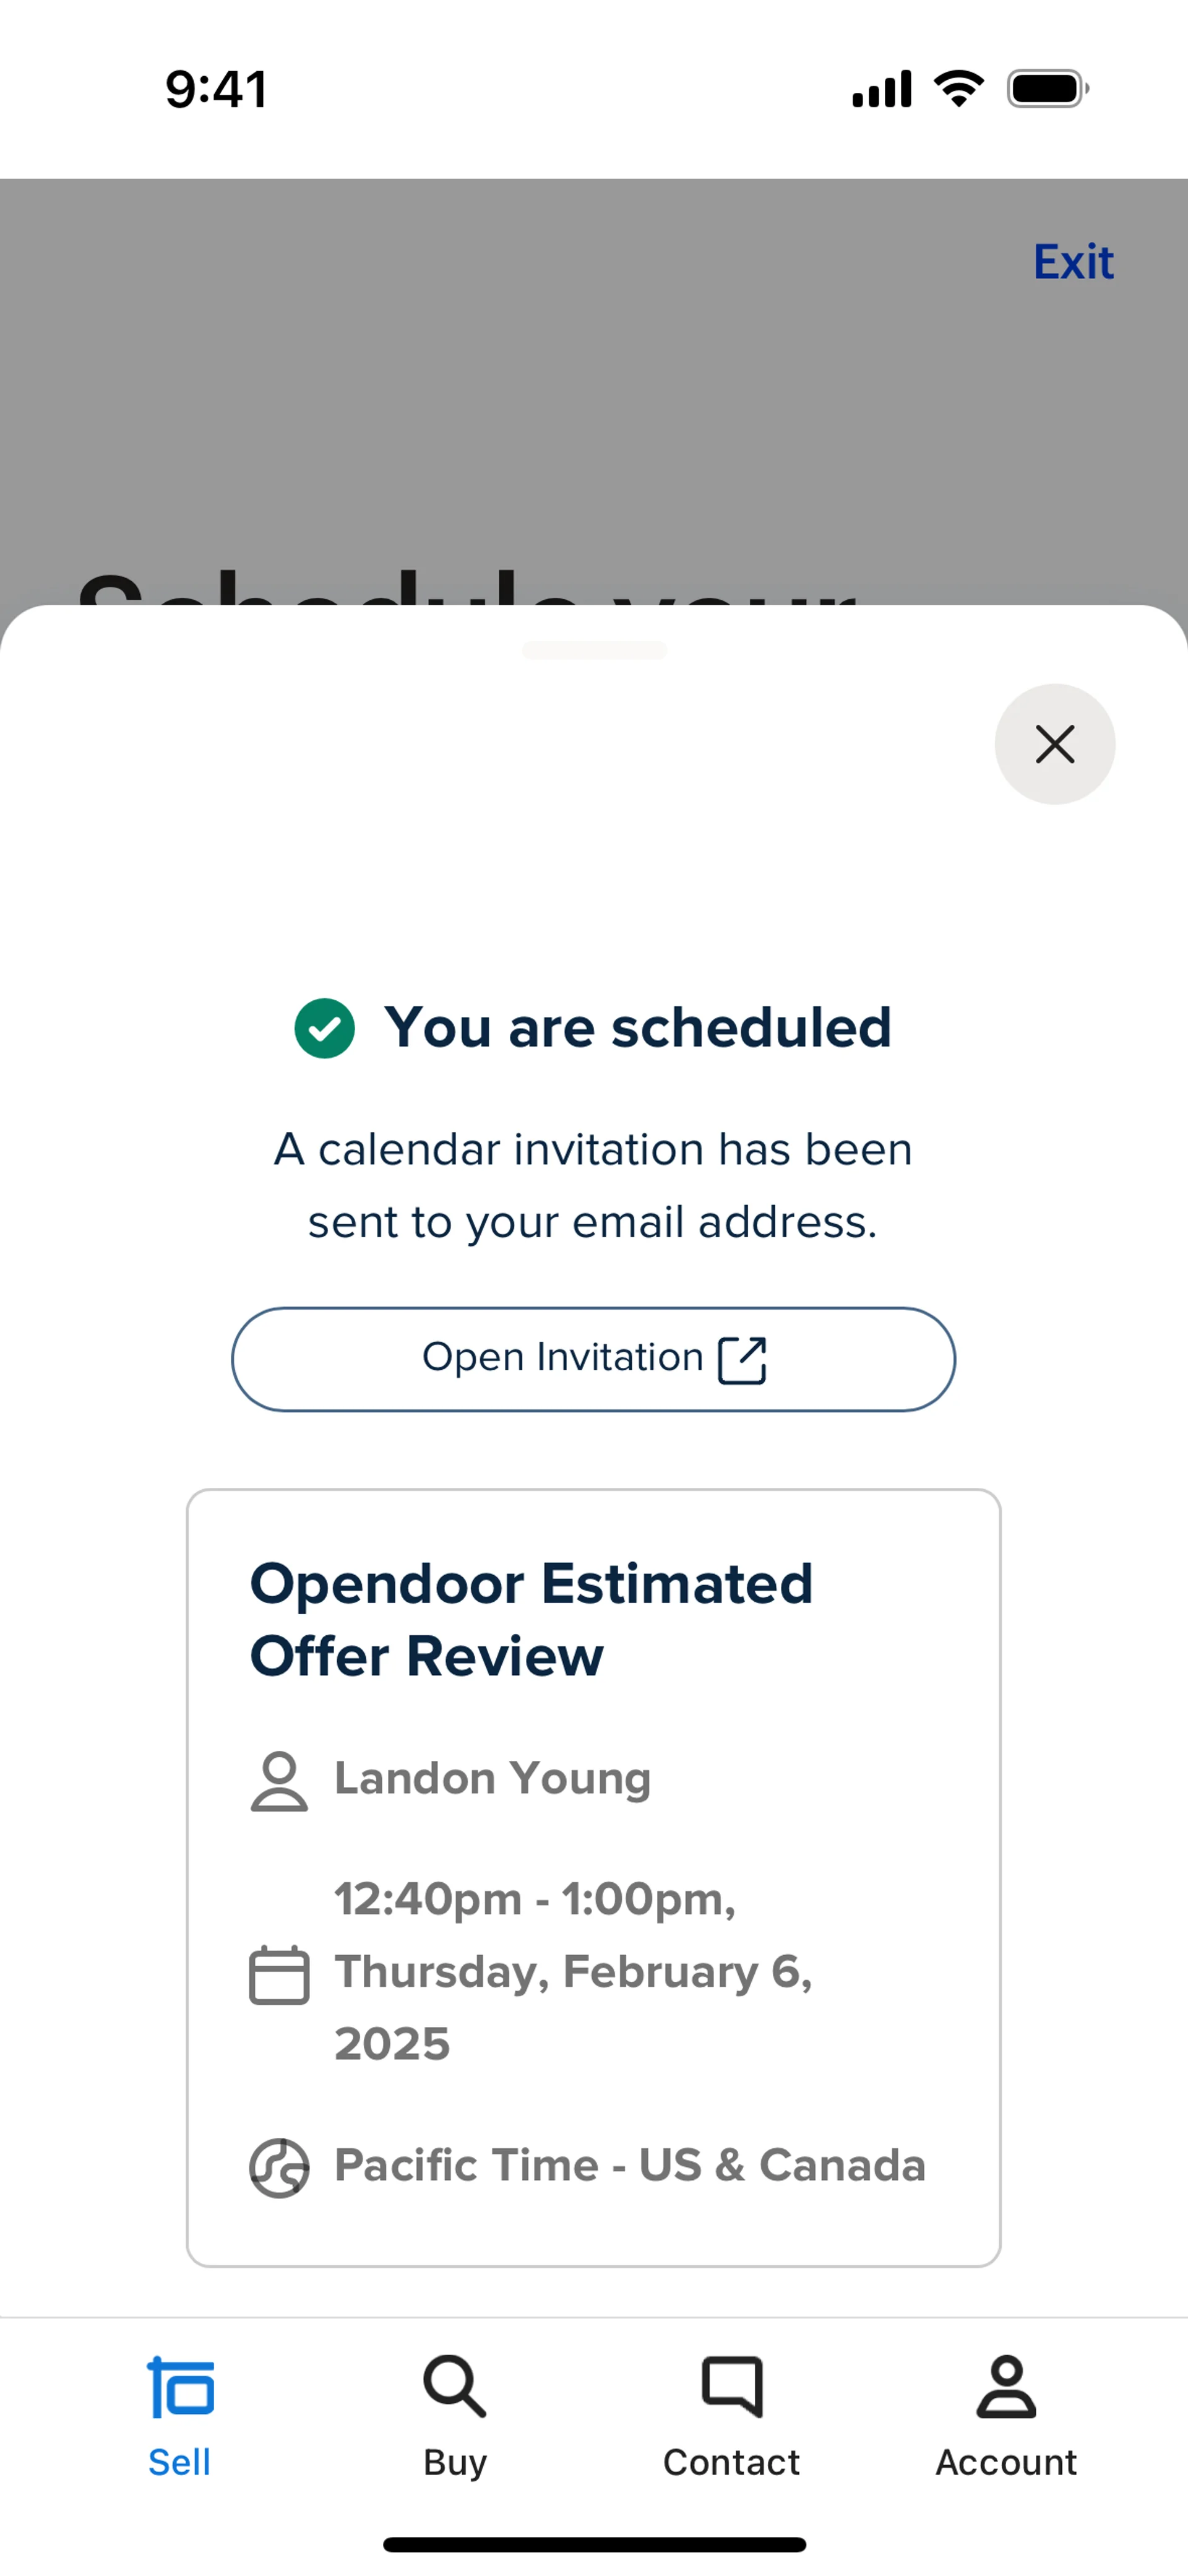Click the external link icon
This screenshot has height=2576, width=1188.
click(x=742, y=1360)
